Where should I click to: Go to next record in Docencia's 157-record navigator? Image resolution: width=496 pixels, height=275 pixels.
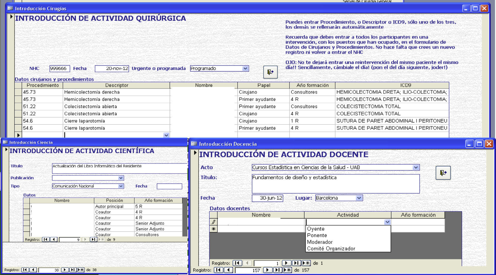(x=267, y=270)
